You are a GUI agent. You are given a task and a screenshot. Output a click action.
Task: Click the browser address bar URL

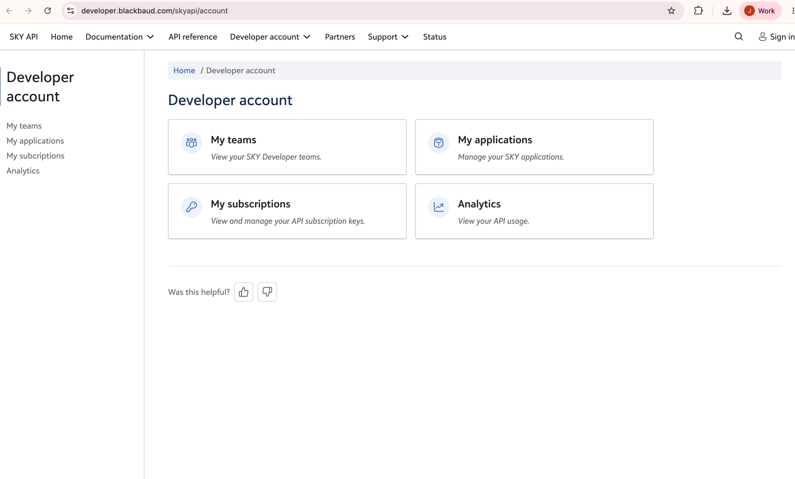(x=155, y=11)
